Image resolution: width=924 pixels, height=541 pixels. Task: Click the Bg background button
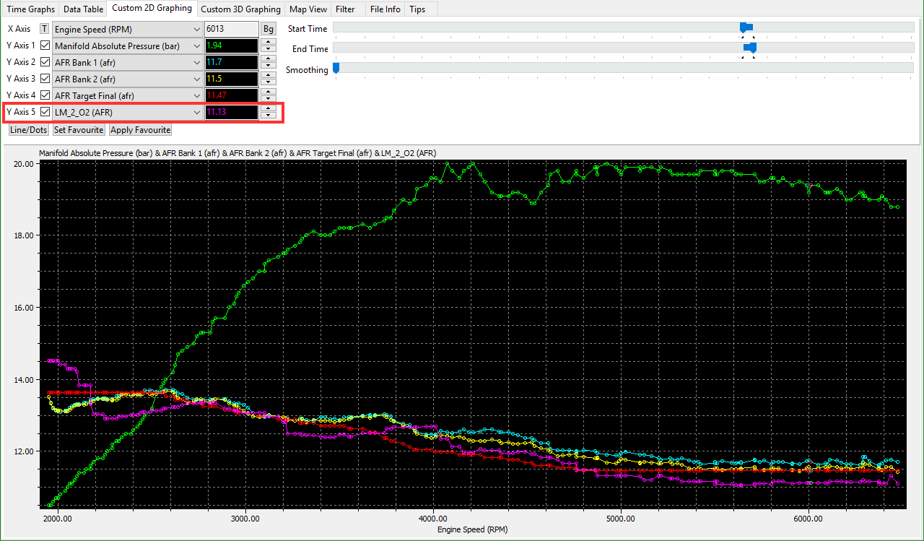coord(268,29)
